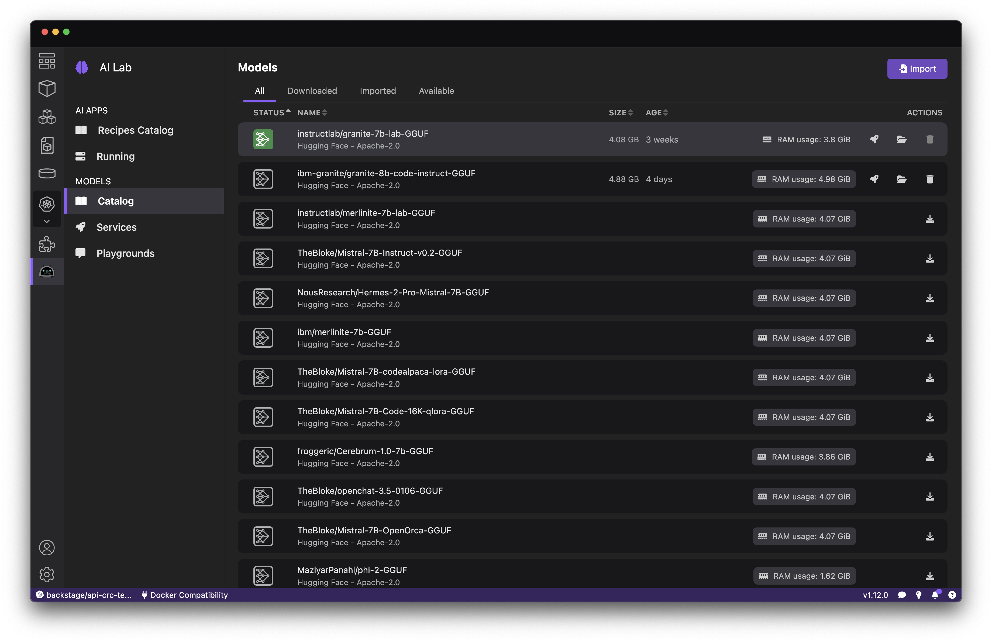Delete granite-7b-lab model trash icon

click(929, 140)
